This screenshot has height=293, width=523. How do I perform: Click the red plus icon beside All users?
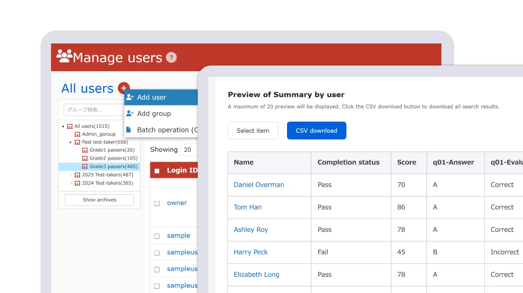click(x=123, y=88)
